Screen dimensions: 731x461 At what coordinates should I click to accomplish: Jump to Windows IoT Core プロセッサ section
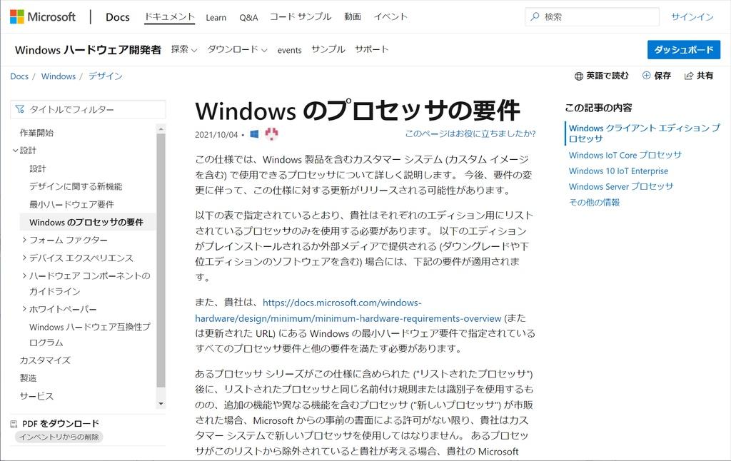625,156
